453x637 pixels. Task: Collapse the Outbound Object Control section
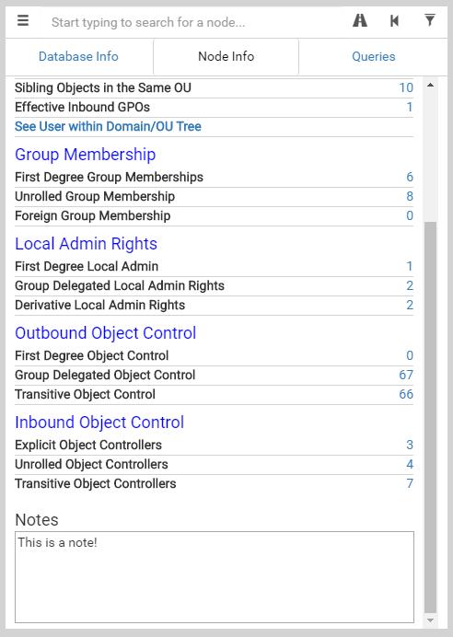tap(106, 333)
